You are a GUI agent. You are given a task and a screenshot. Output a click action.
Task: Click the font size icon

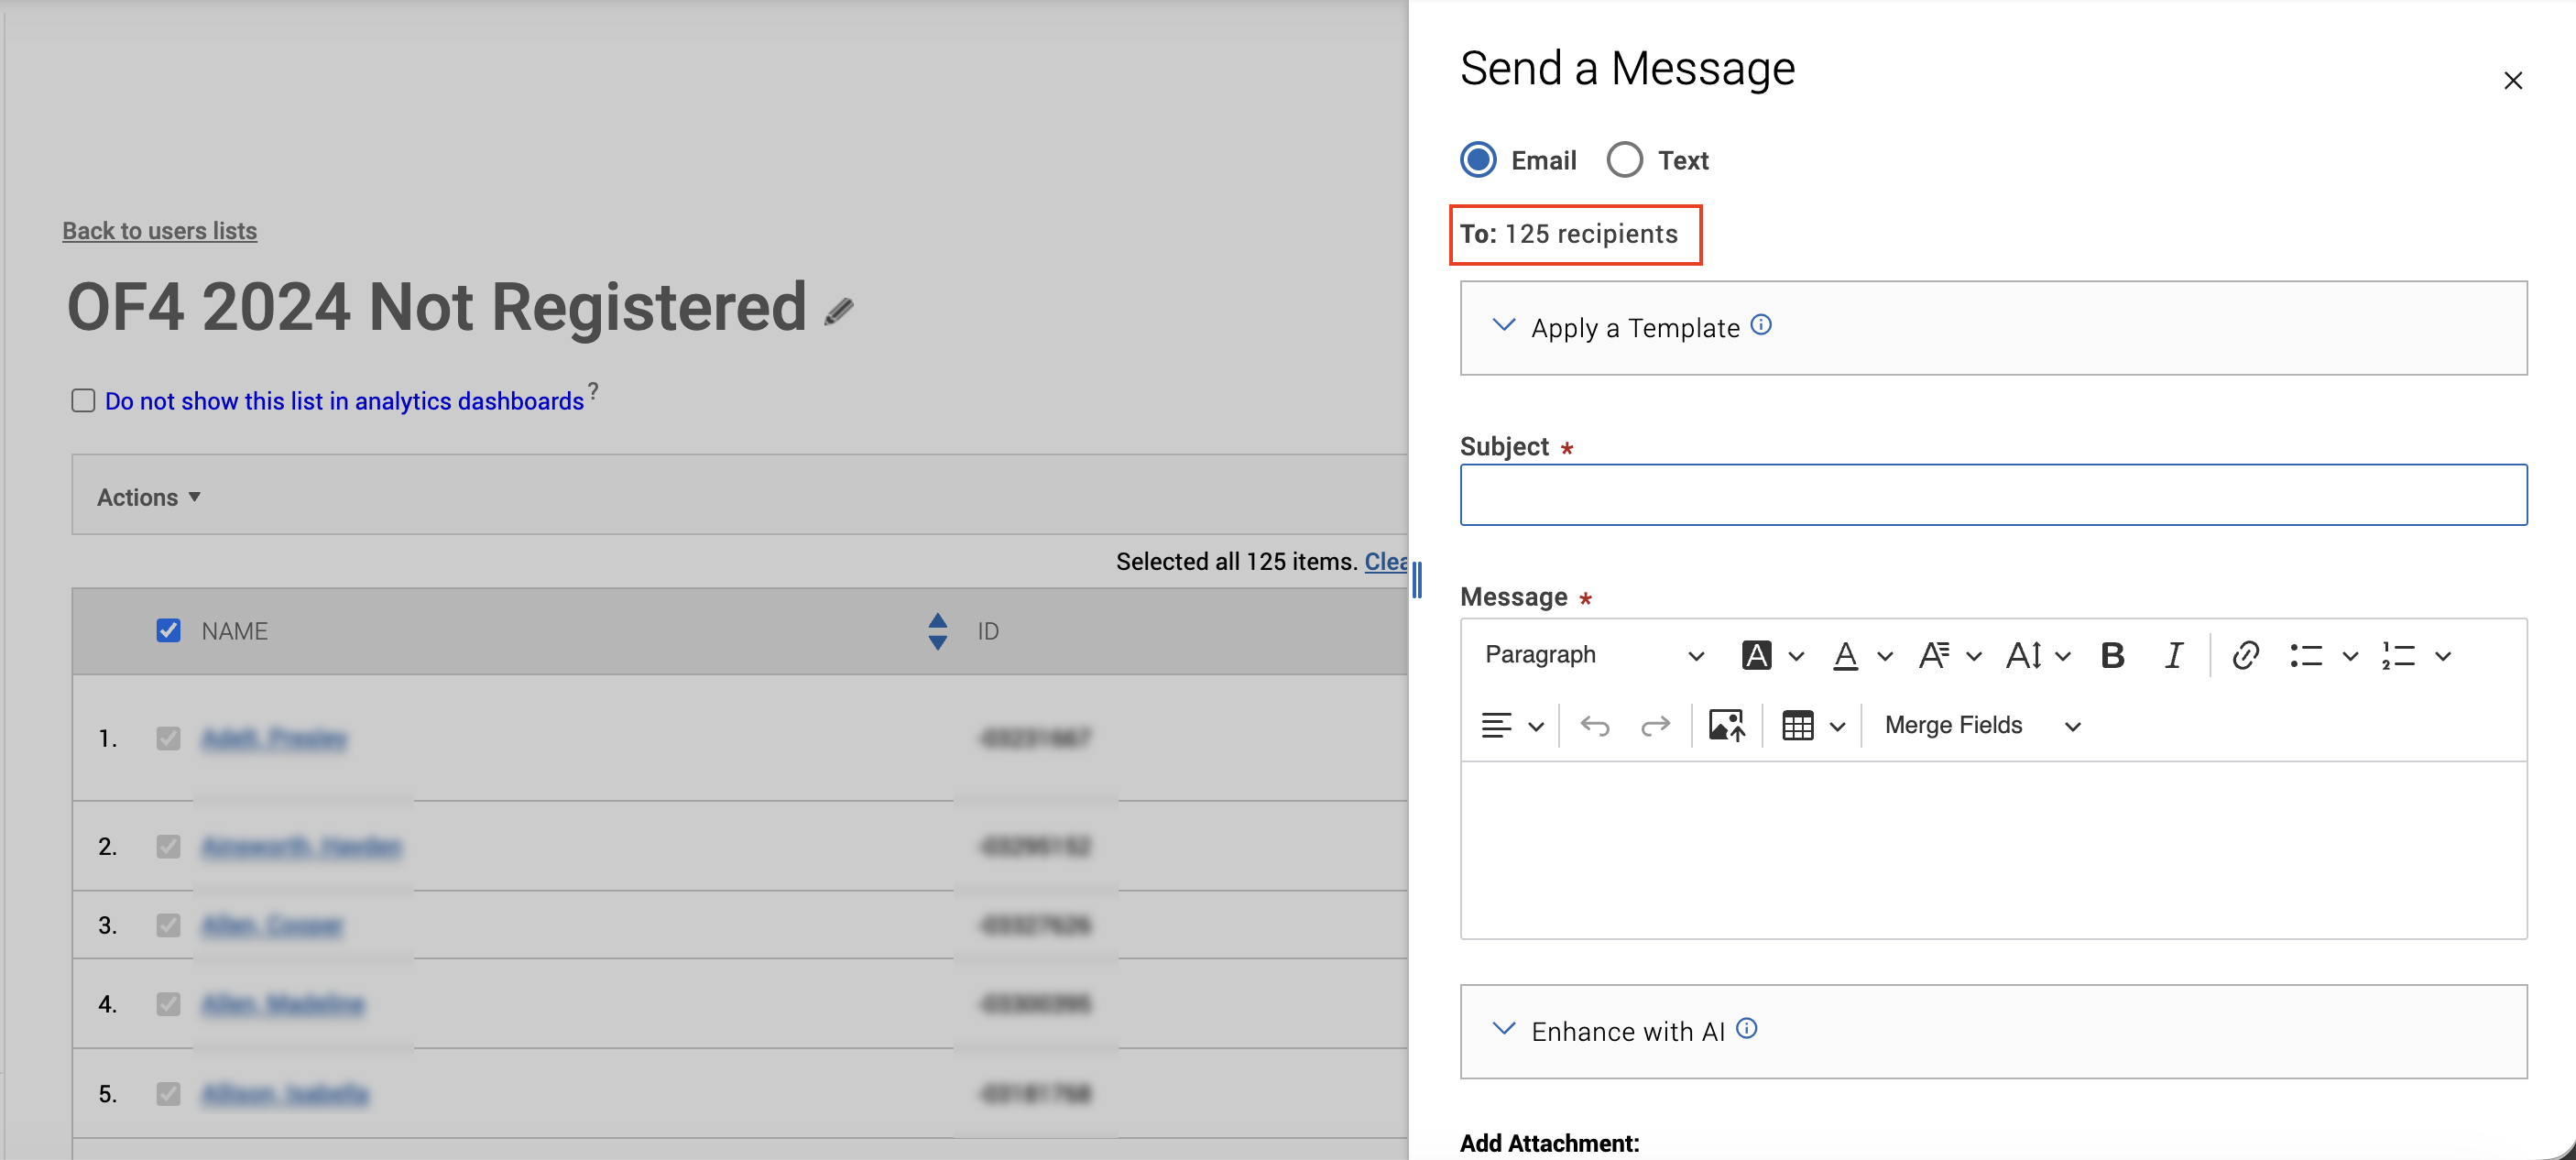click(2023, 656)
